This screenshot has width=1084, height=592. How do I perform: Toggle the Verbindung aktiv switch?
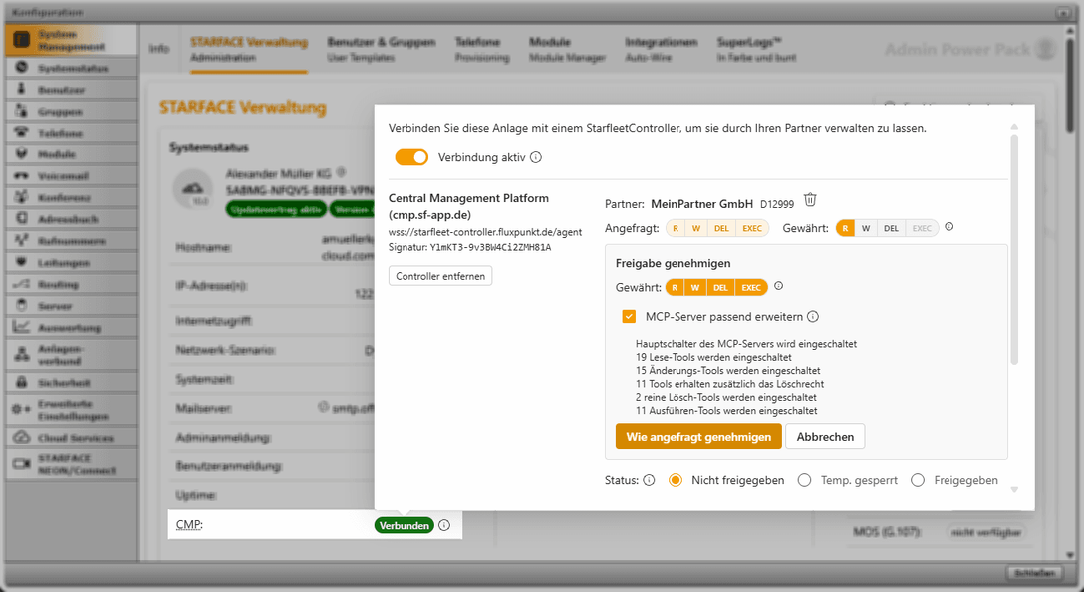coord(411,157)
